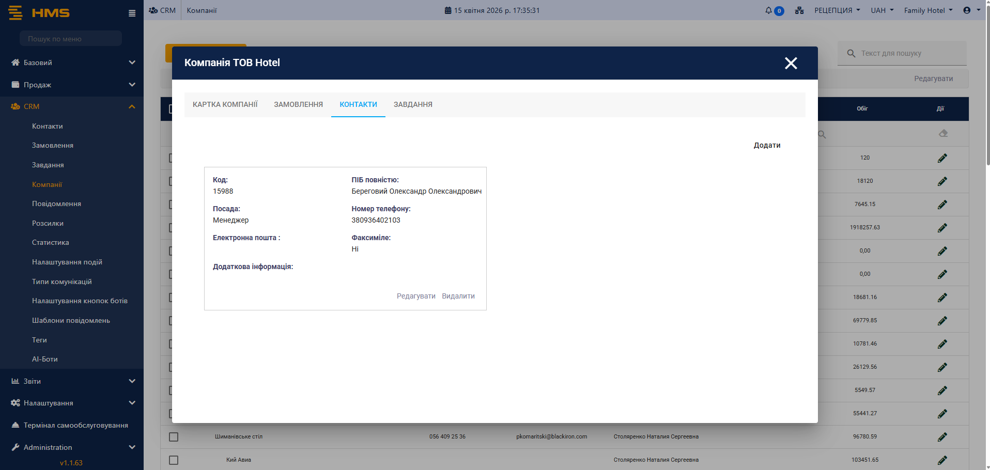Click the network structure icon in top bar

(799, 10)
